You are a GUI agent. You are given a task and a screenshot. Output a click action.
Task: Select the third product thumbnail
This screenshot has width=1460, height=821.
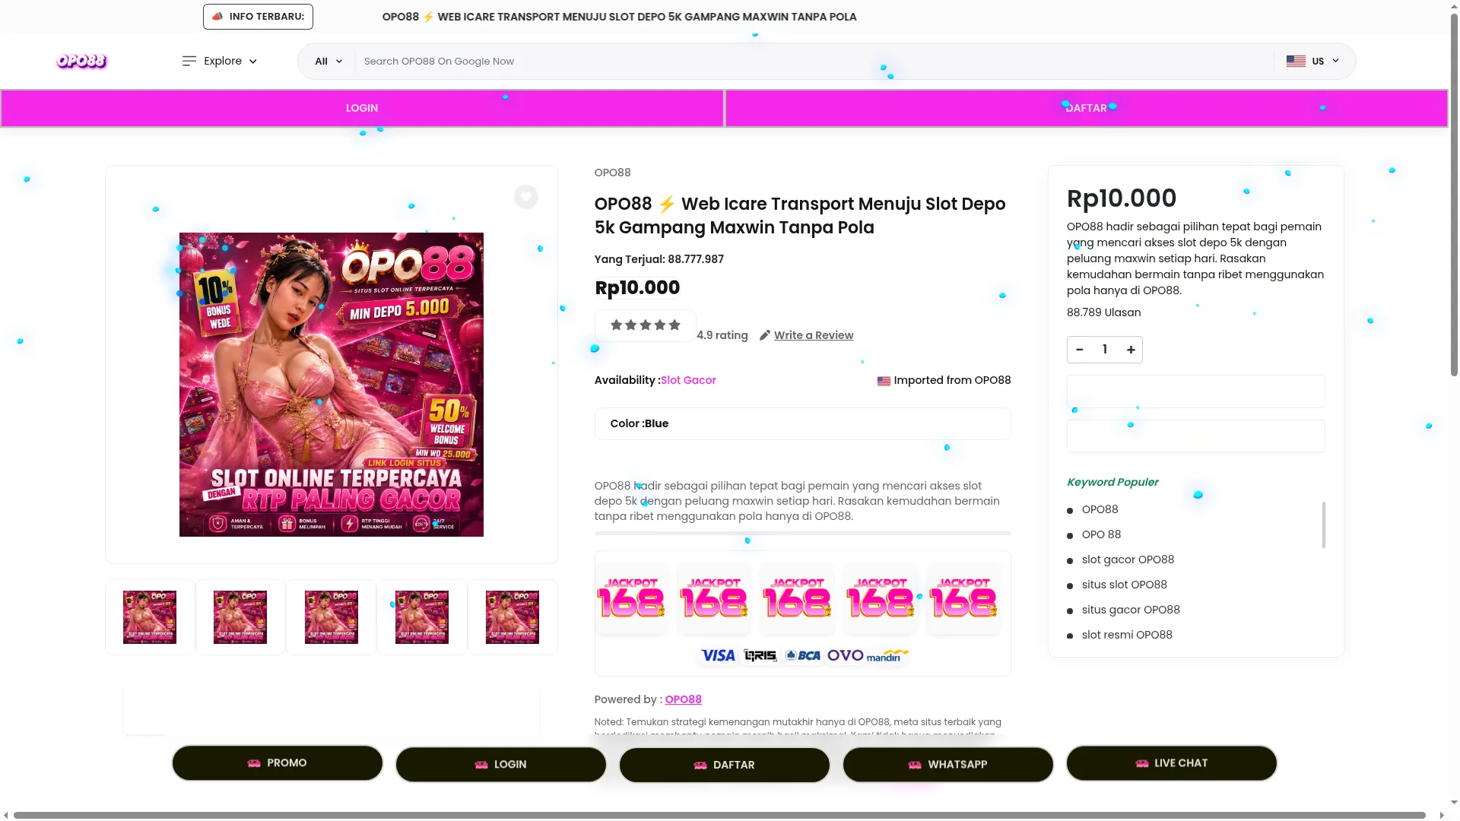pos(332,617)
